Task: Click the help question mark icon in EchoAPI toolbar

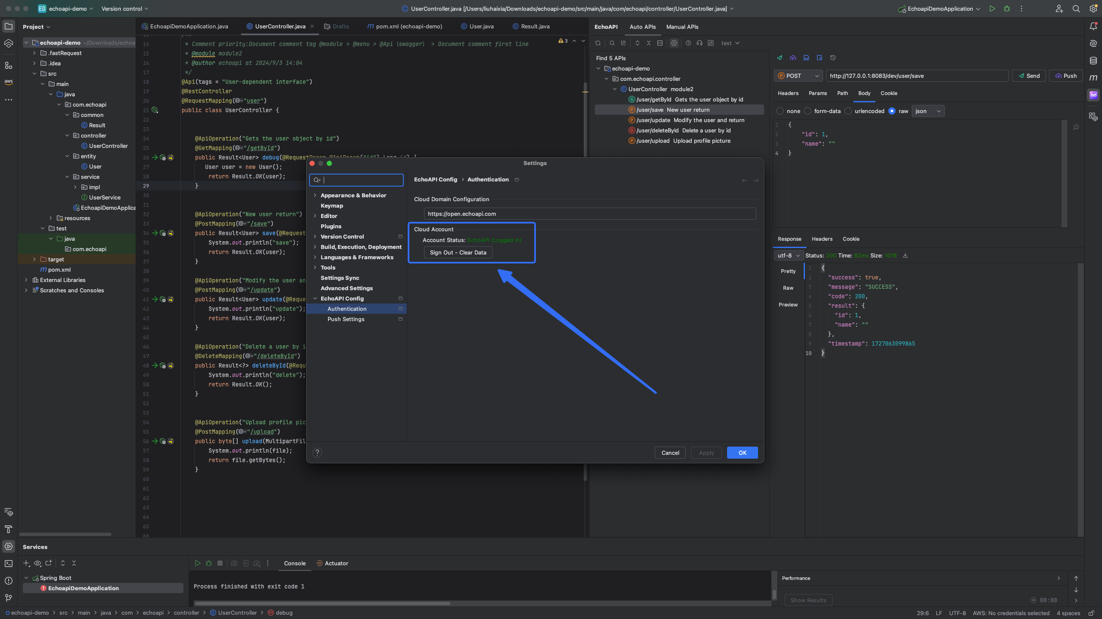Action: coord(688,43)
